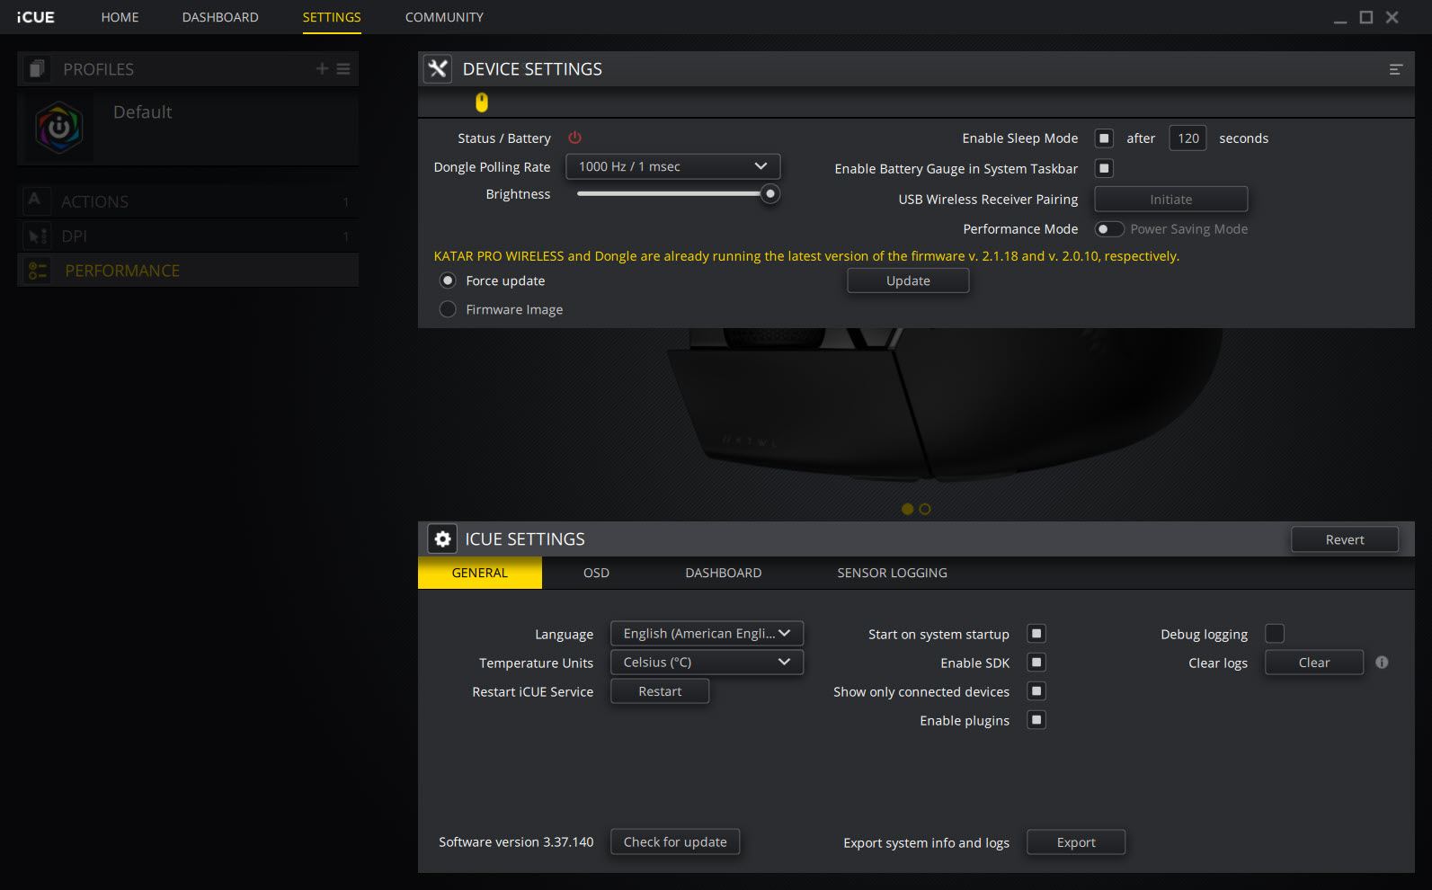Switch Performance Mode toggle
The height and width of the screenshot is (890, 1432).
pyautogui.click(x=1109, y=229)
